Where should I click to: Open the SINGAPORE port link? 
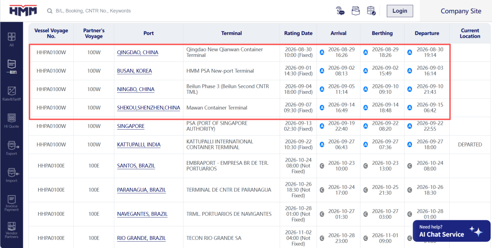click(x=131, y=126)
